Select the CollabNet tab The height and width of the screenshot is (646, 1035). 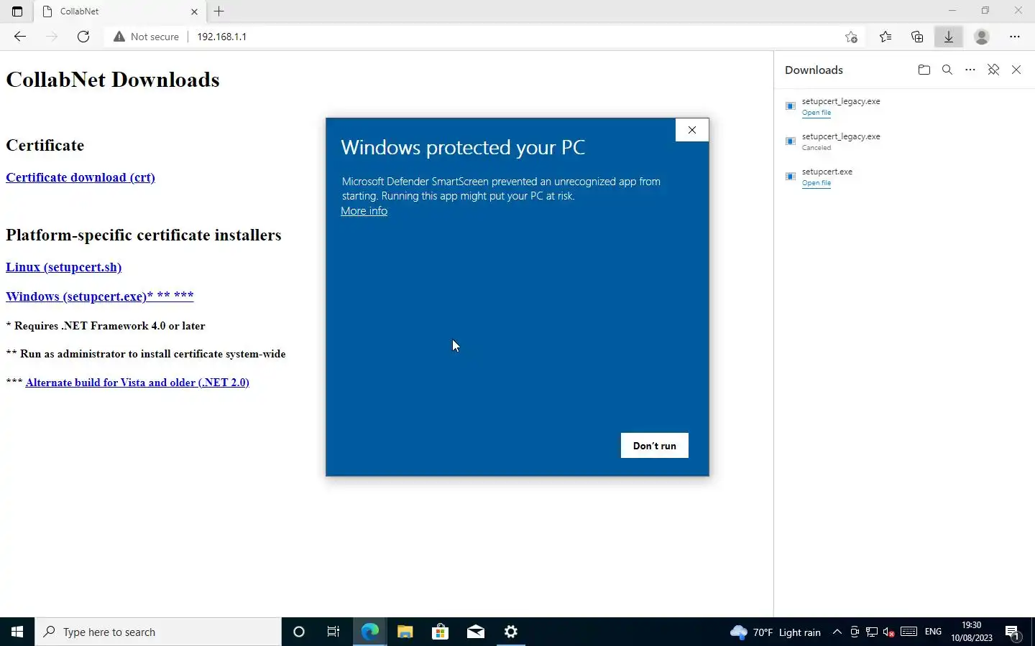(119, 11)
